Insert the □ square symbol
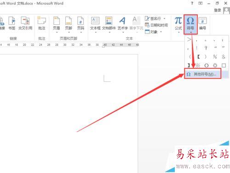Viewport: 230px width, 173px height. click(x=224, y=66)
